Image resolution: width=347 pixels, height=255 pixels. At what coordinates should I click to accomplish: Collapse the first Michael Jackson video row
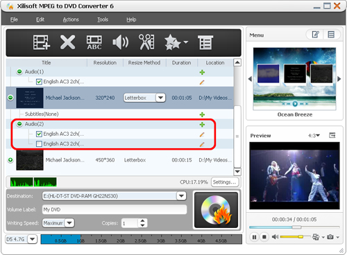10,98
